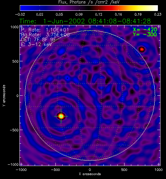Click the 500 tick label on X axis
The image size is (166, 179).
point(124,170)
